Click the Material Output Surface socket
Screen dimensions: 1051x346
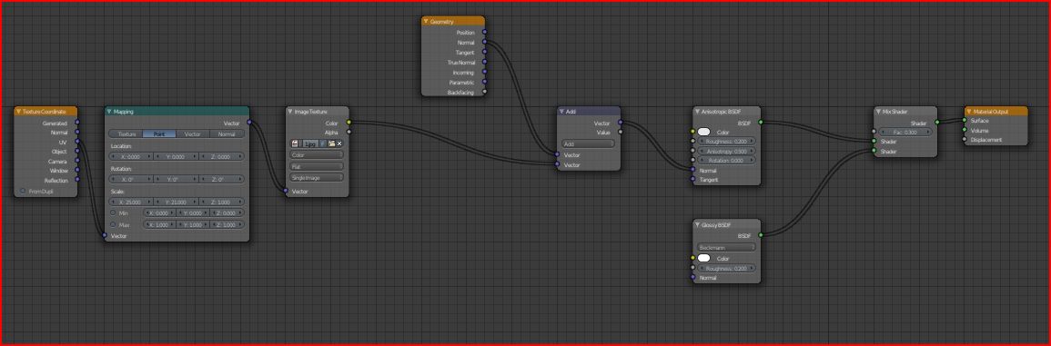(965, 121)
